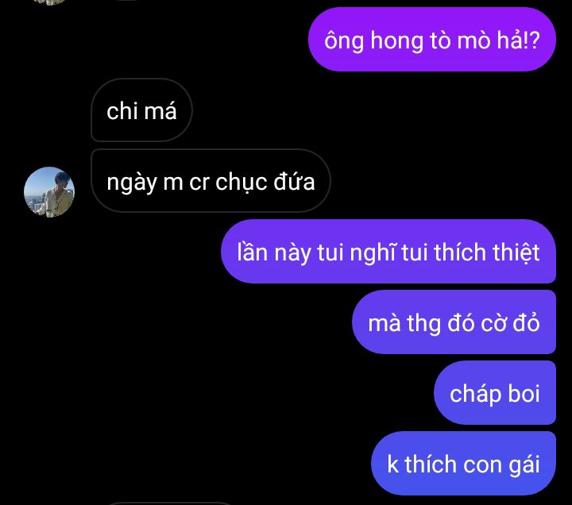Select the 'mà thg đó cờ đỏ' message
The height and width of the screenshot is (505, 572).
[x=454, y=322]
